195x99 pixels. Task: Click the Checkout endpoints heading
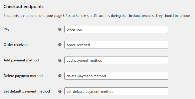[x=24, y=6]
